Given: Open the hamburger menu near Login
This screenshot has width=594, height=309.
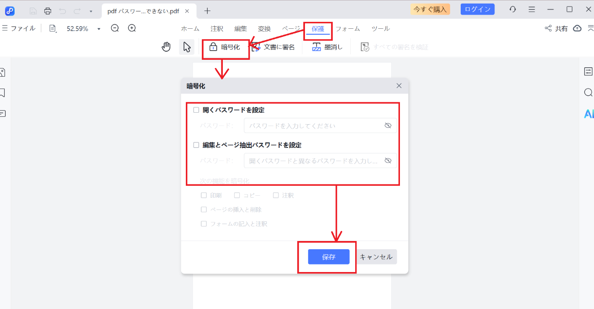Looking at the screenshot, I should (x=531, y=9).
